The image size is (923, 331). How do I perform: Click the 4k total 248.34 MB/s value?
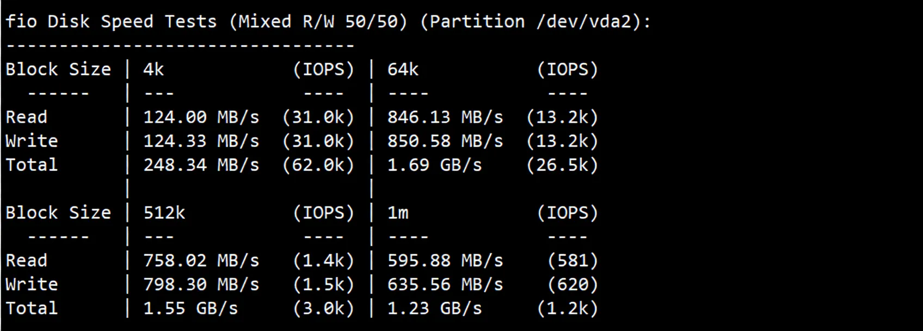point(201,165)
